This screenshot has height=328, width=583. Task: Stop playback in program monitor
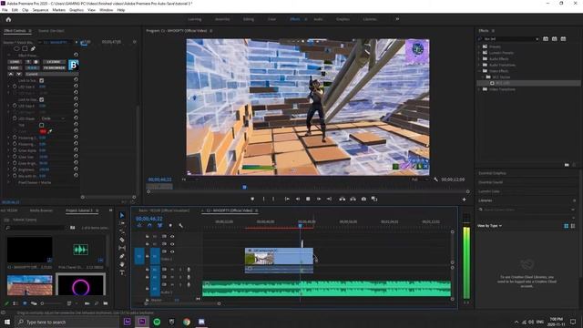click(x=308, y=199)
